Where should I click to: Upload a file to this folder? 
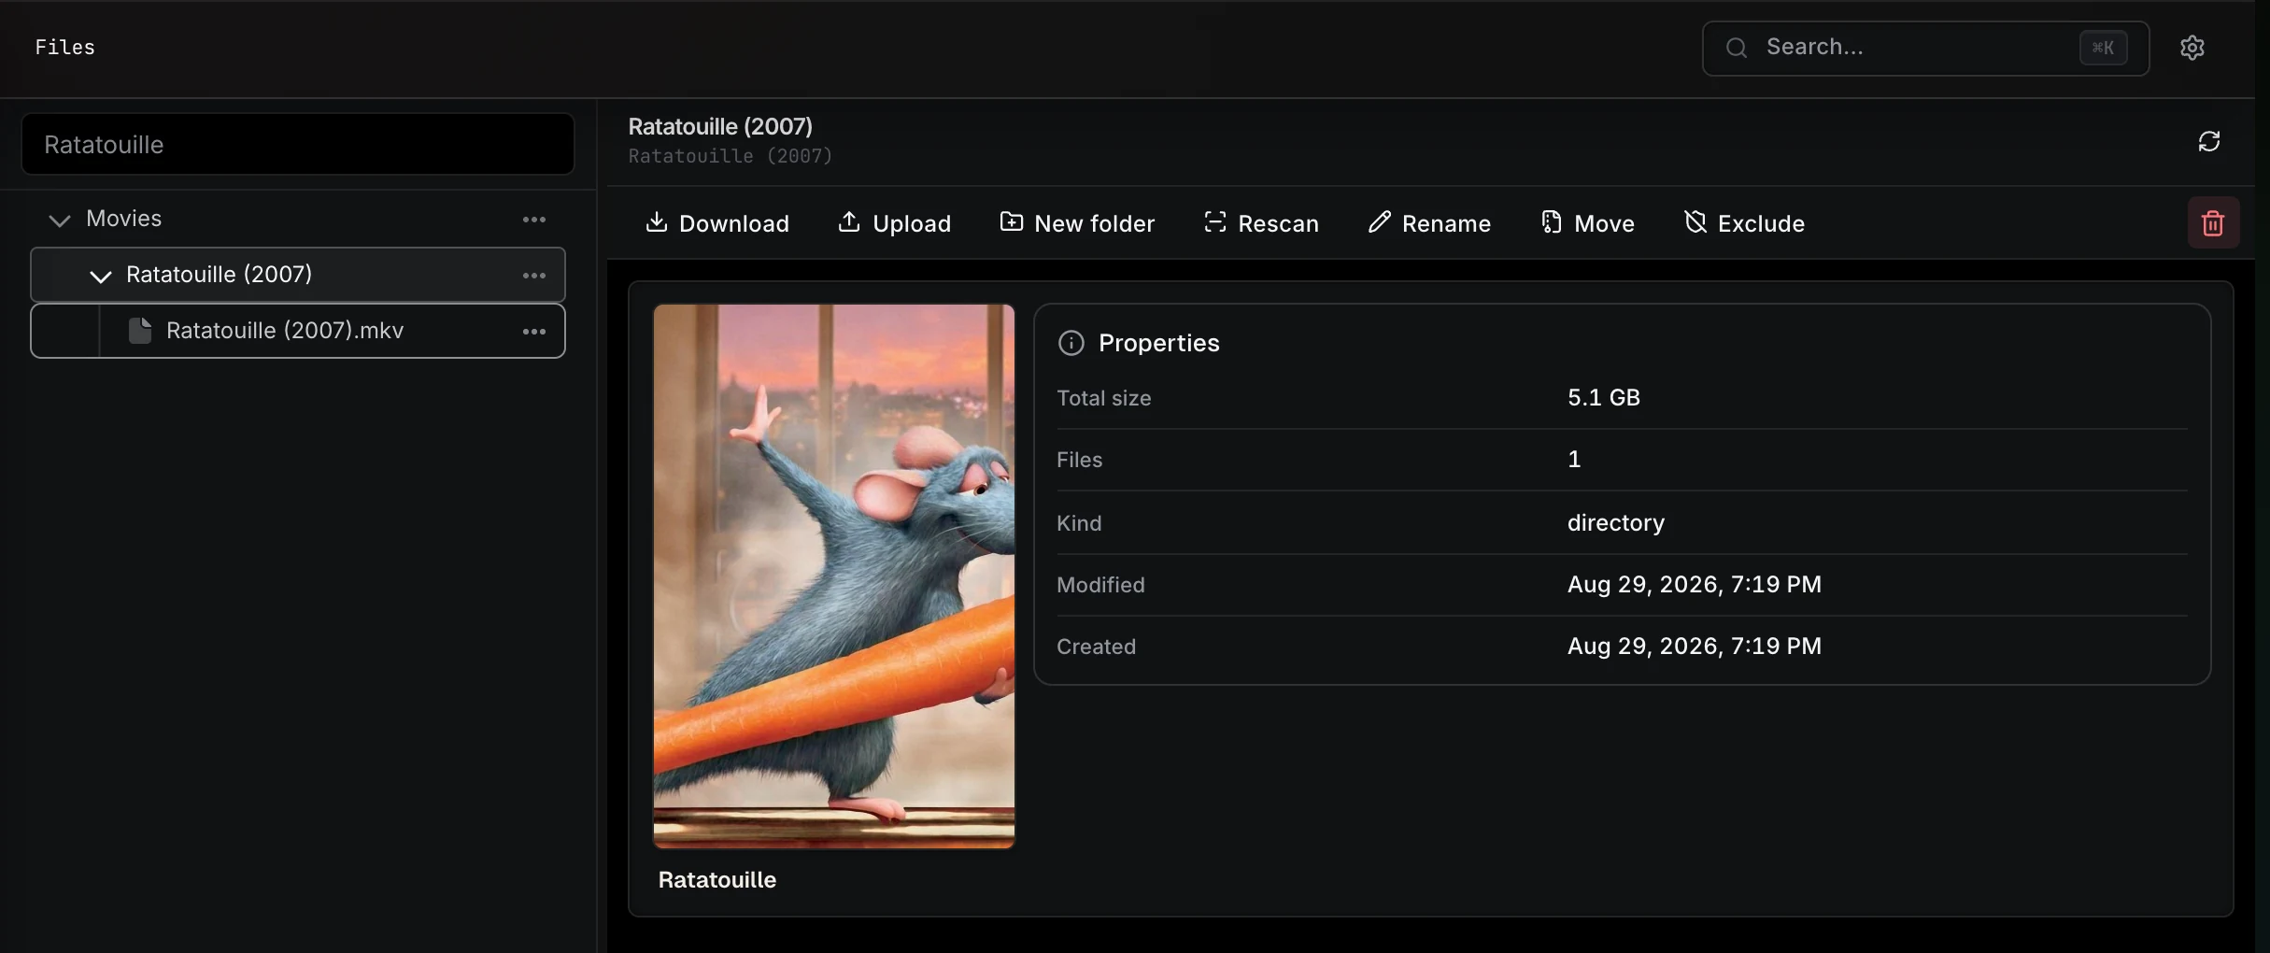[x=895, y=223]
